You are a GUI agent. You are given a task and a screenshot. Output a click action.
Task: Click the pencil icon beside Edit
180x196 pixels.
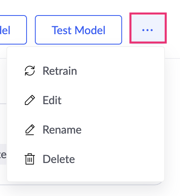(30, 100)
